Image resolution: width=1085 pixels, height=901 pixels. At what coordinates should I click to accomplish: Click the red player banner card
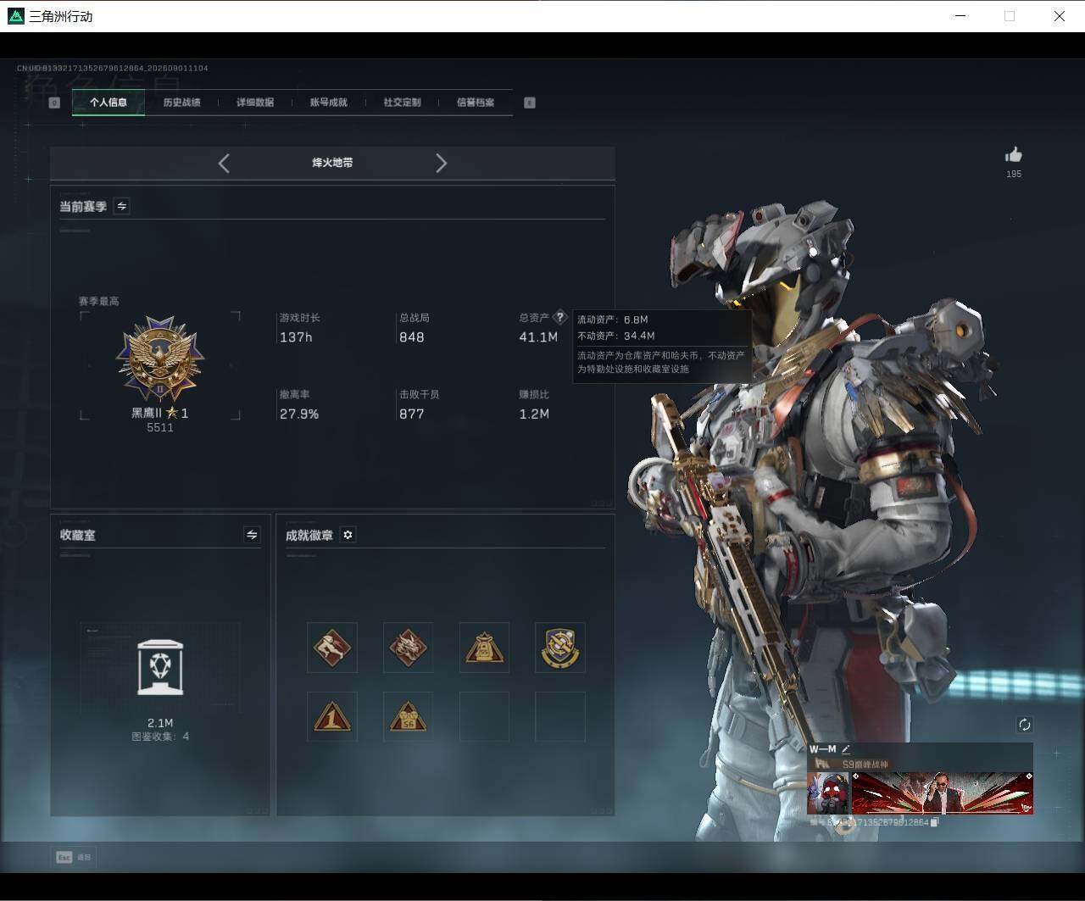(x=942, y=792)
